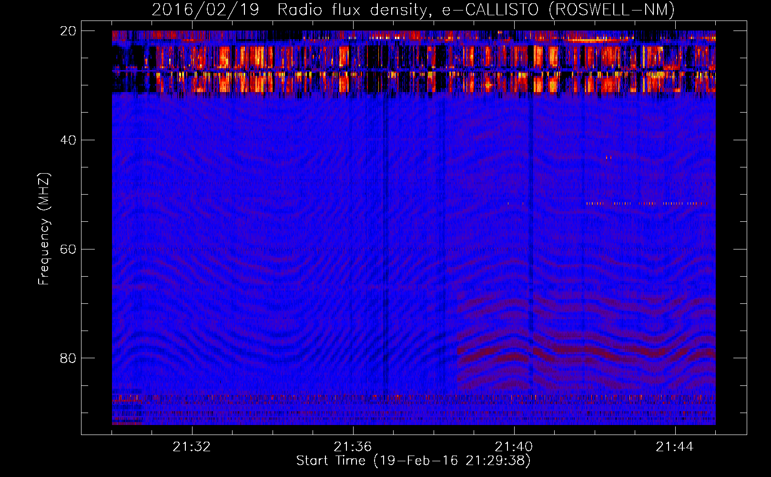Image resolution: width=771 pixels, height=477 pixels.
Task: Click the plot title "2016/02/19 Radio flux density, e-CALLISTO (ROSWELL-NM)"
Action: (413, 10)
